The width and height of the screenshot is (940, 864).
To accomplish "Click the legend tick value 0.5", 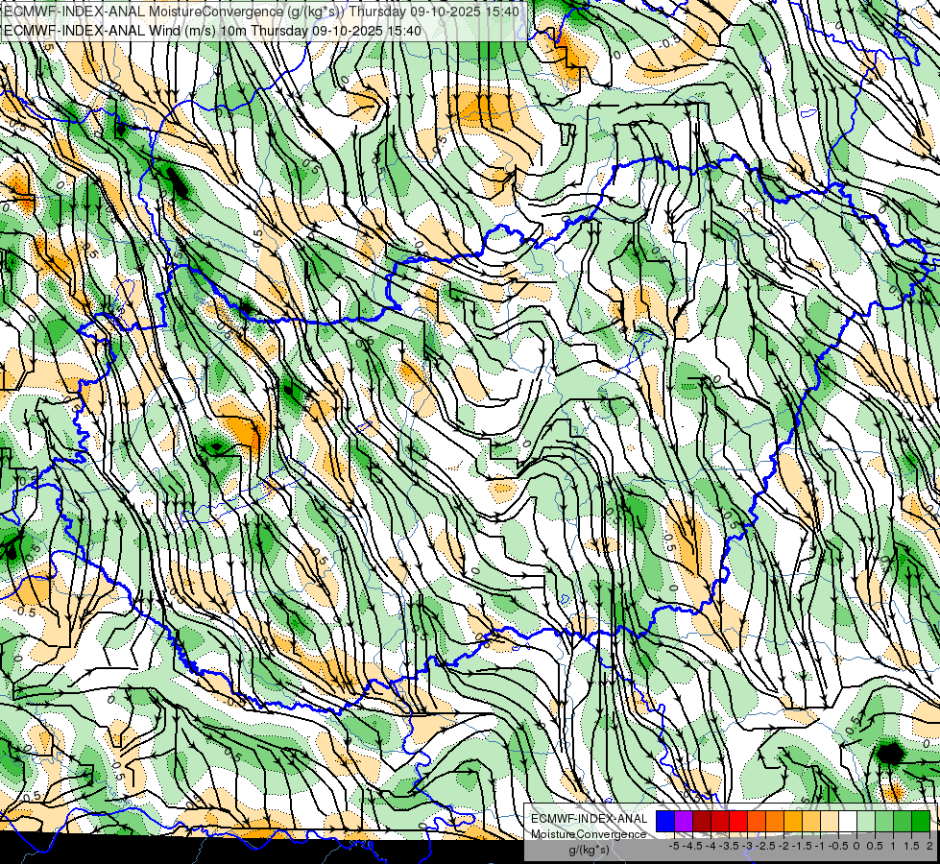I will click(875, 846).
